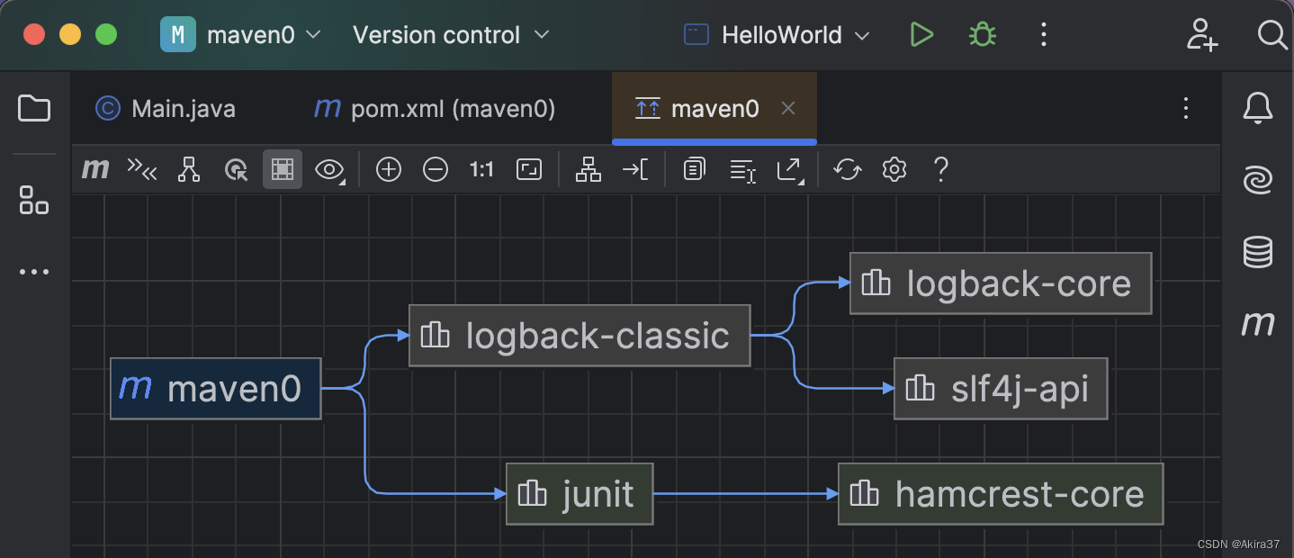
Task: Click the Fit Content icon
Action: 529,169
